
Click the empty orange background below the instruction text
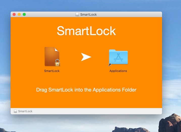86,101
